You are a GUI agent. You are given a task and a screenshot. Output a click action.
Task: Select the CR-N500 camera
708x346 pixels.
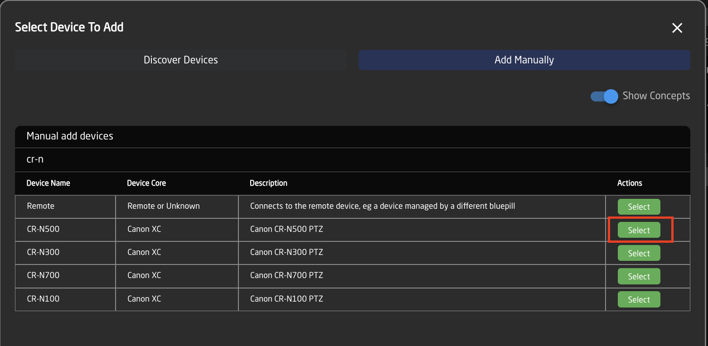pos(639,230)
